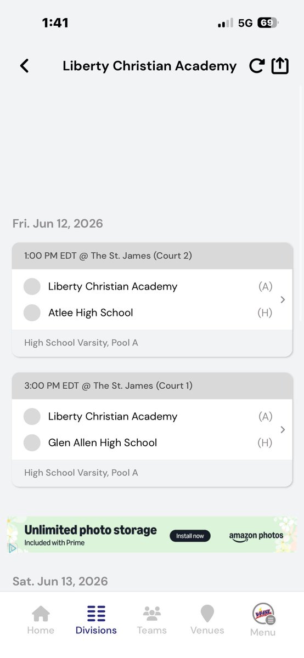Select Liberty Christian Academy logo in 1:00 PM game

(x=32, y=286)
